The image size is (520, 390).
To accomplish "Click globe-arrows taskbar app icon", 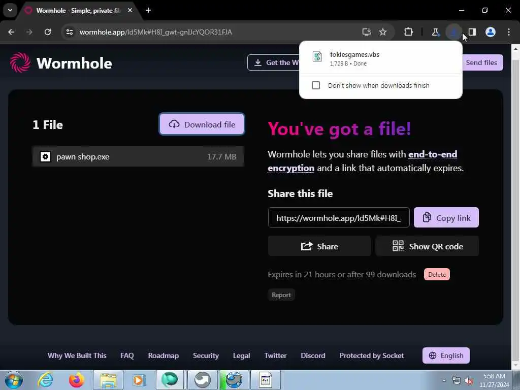I will coord(234,380).
